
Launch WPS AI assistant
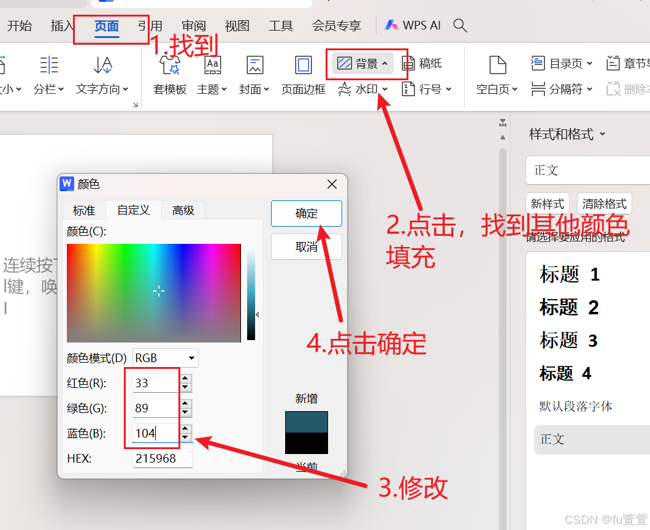point(413,26)
